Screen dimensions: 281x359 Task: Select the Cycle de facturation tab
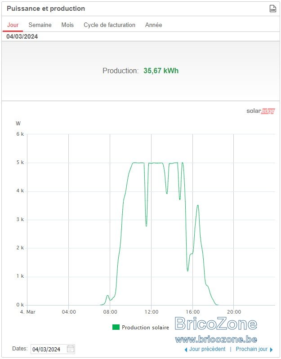[x=109, y=25]
